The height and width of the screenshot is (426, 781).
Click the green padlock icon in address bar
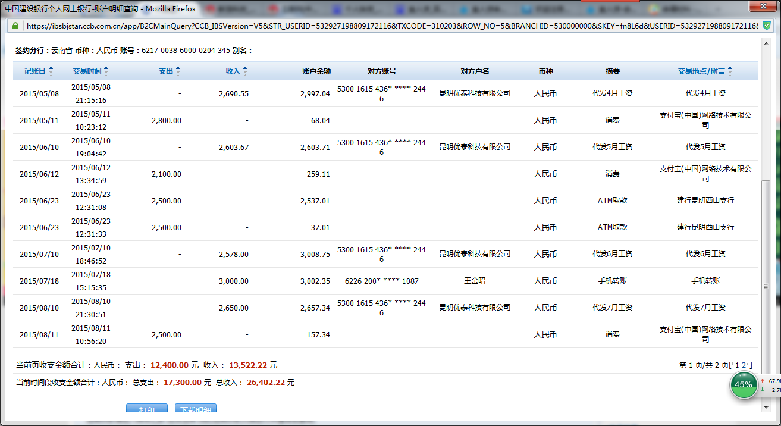coord(15,26)
